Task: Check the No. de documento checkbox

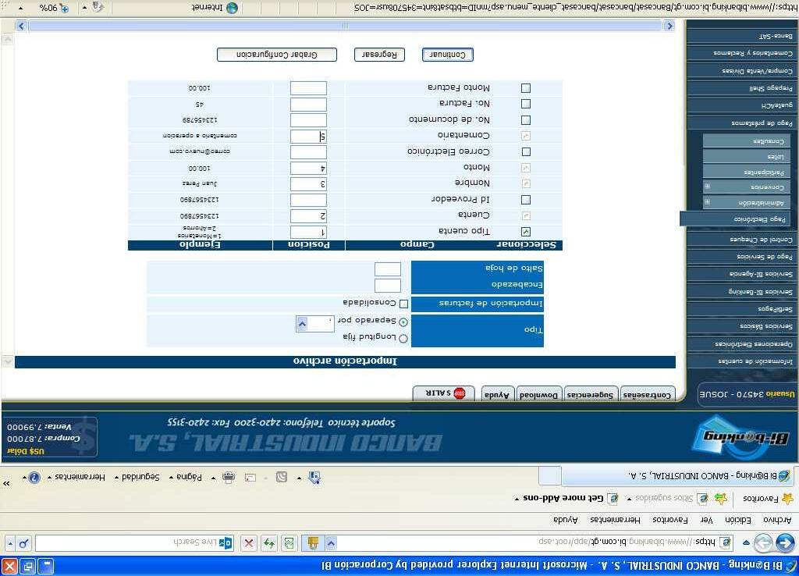Action: [x=526, y=120]
